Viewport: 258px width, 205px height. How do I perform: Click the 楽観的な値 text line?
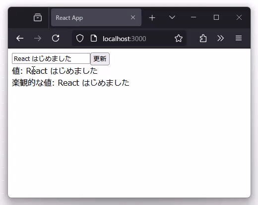pos(70,83)
